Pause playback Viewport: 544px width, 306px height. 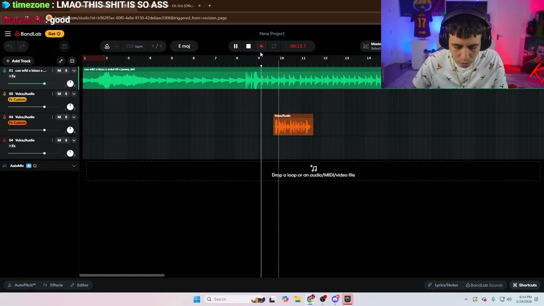(x=235, y=46)
